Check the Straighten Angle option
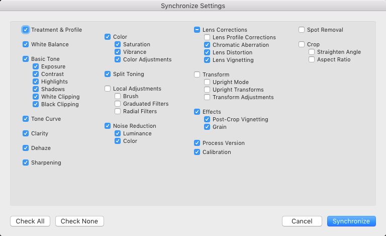386x236 pixels. (x=312, y=52)
